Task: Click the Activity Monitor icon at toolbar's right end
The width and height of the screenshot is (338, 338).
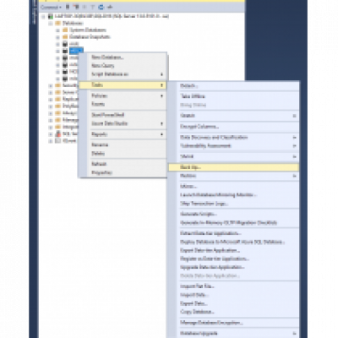Action: (x=110, y=7)
